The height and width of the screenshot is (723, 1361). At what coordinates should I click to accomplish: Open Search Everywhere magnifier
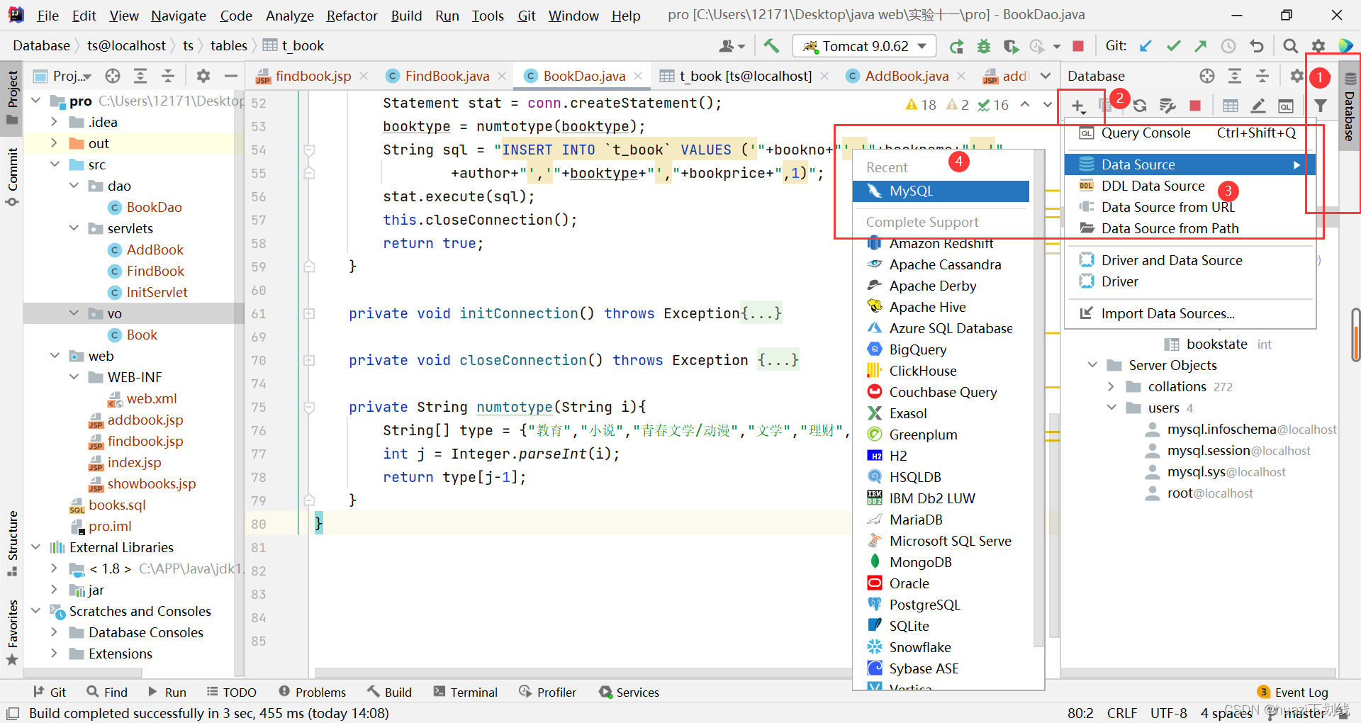[x=1290, y=46]
